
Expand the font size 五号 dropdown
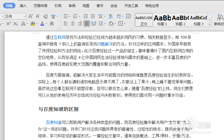pyautogui.click(x=25, y=17)
